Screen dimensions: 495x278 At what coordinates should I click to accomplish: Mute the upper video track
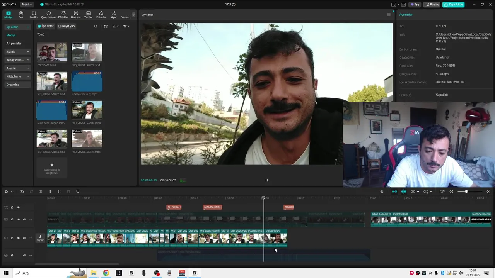click(x=24, y=219)
